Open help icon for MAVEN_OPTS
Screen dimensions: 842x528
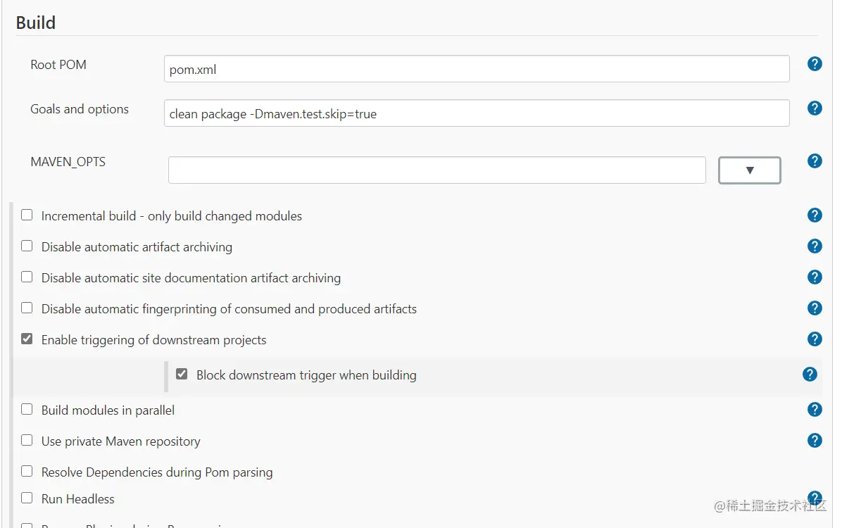point(815,161)
